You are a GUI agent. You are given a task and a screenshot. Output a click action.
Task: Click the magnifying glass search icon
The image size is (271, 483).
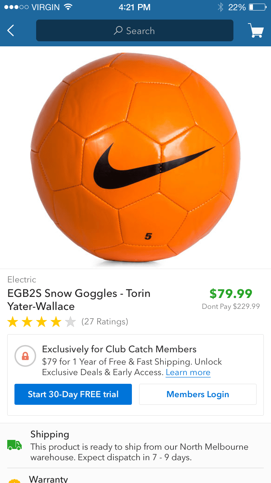118,31
